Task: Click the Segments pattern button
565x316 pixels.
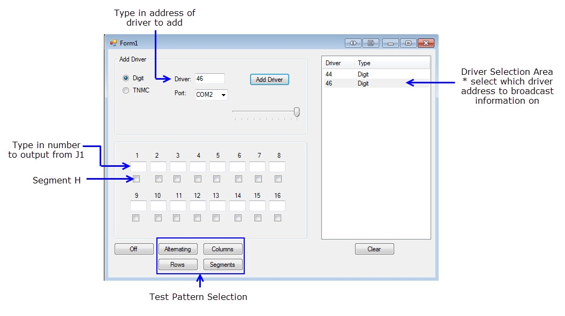Action: tap(222, 265)
